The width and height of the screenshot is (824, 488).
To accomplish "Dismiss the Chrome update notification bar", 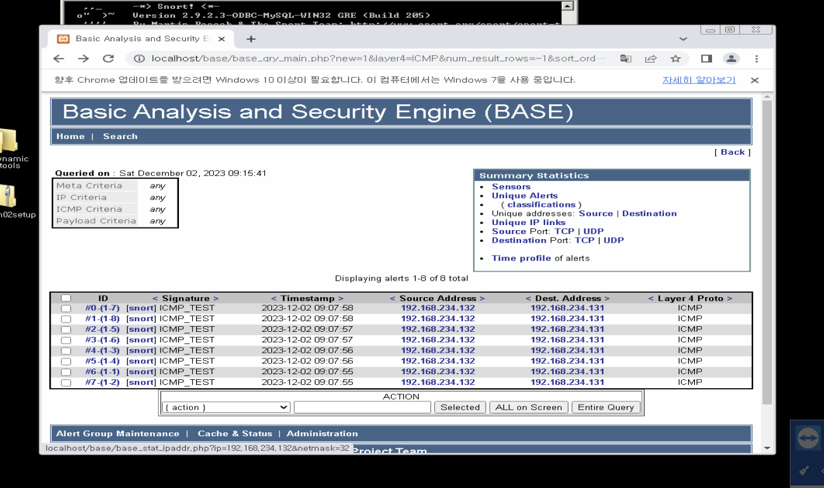I will click(754, 80).
